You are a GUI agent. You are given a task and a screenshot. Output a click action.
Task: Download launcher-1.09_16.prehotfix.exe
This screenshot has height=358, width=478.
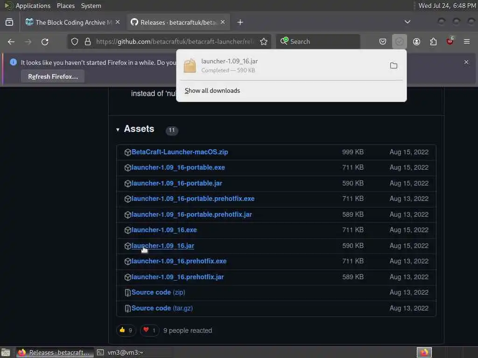(x=179, y=261)
